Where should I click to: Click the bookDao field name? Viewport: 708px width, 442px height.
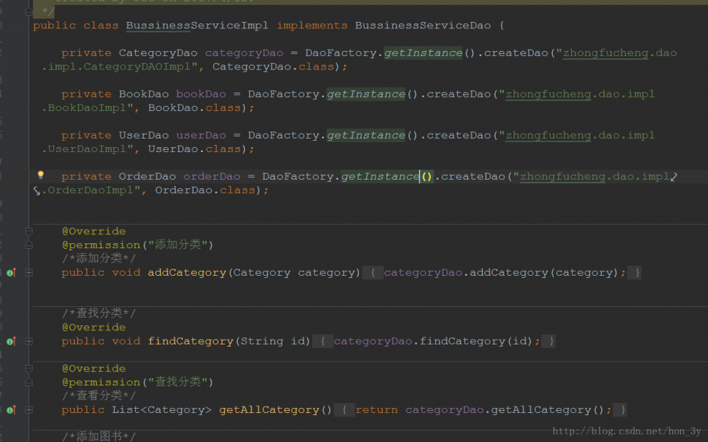[201, 94]
